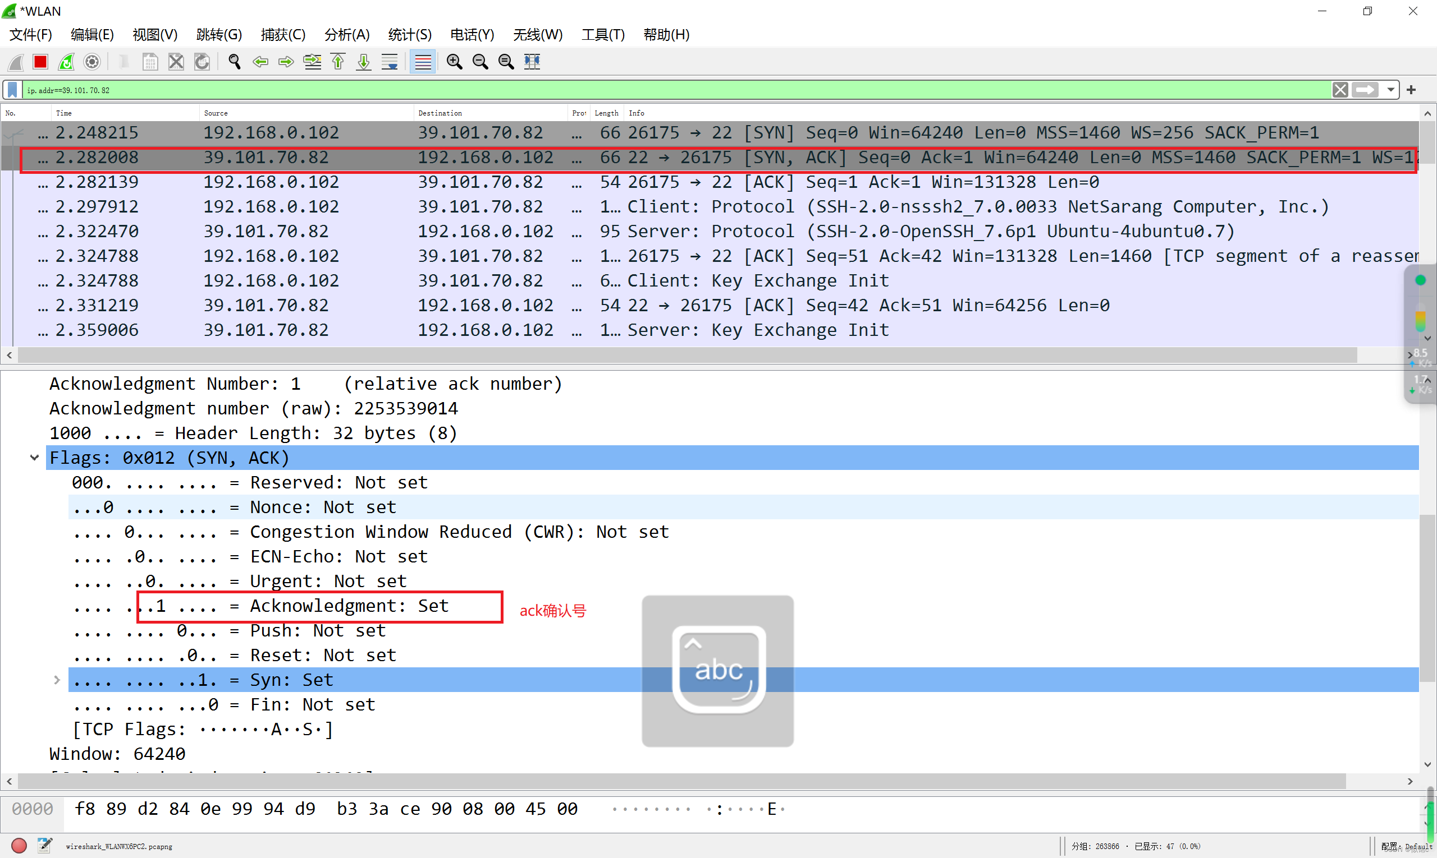Open the 统计(S) menu

[409, 35]
